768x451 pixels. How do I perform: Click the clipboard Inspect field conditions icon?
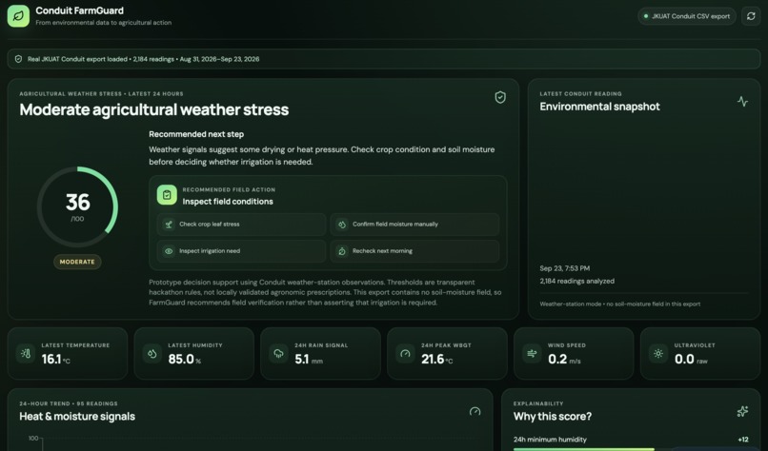click(167, 195)
